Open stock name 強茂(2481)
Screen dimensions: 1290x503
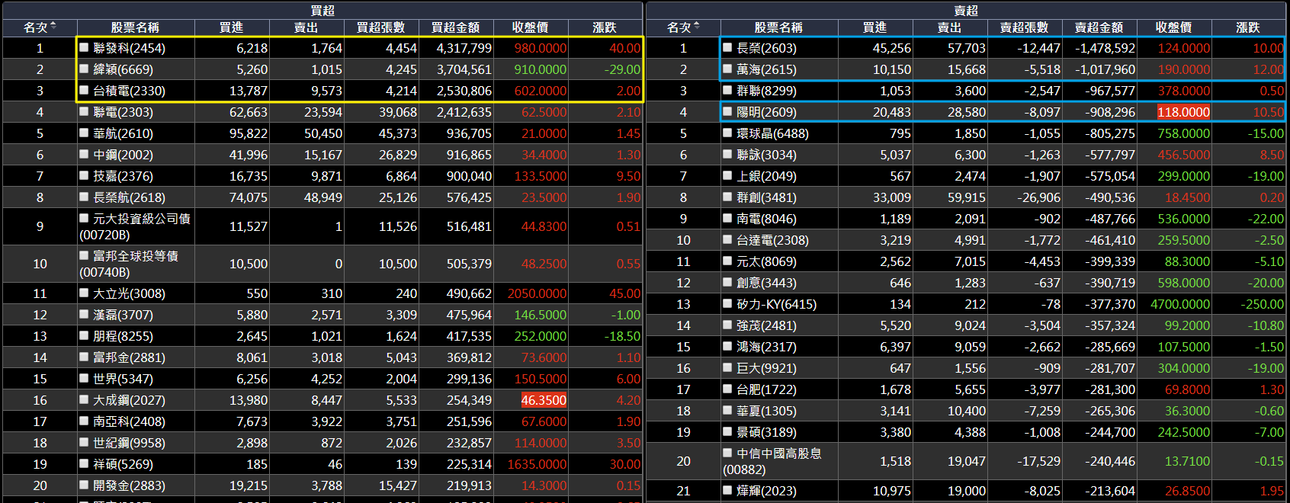766,325
